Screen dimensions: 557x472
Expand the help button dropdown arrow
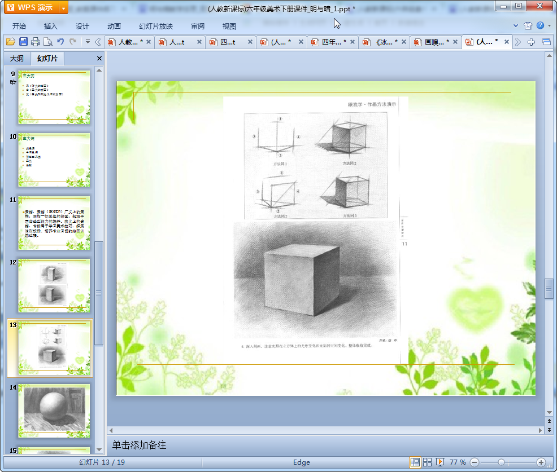click(x=550, y=26)
